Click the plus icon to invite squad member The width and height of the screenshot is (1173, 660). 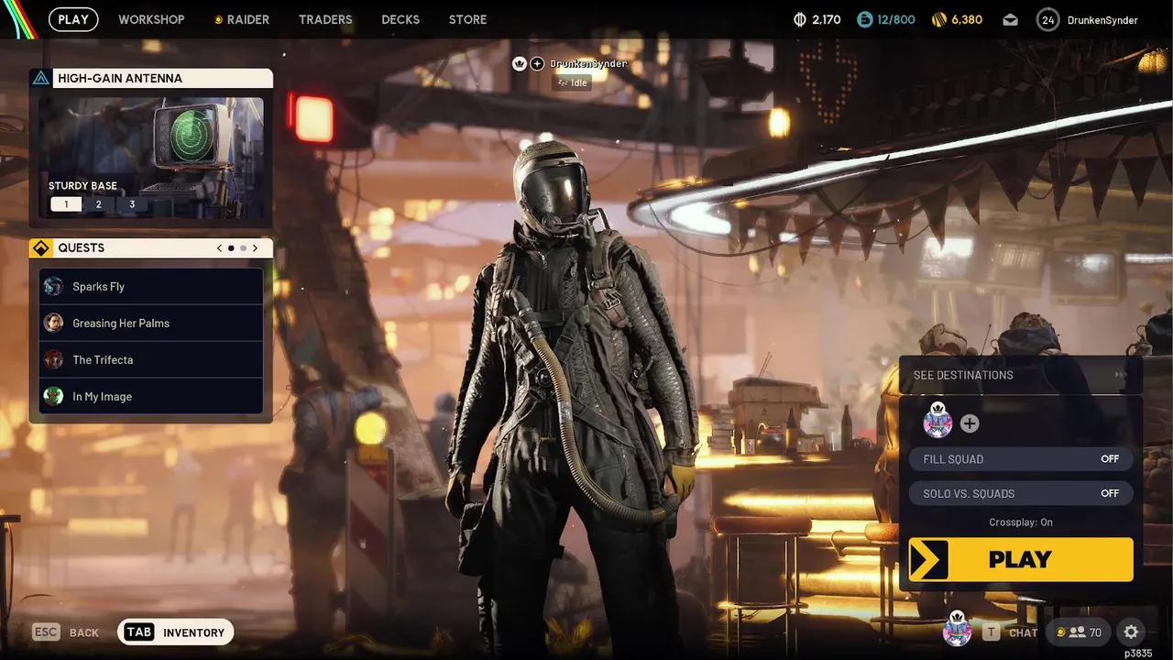click(x=970, y=423)
